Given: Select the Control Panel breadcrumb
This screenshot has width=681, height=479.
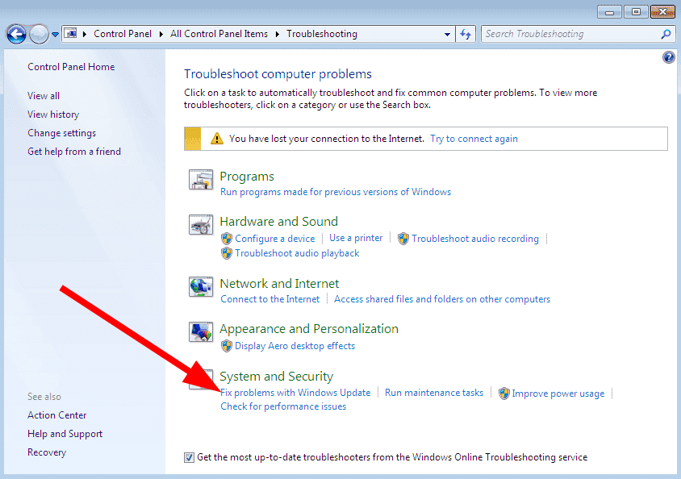Looking at the screenshot, I should (x=123, y=34).
